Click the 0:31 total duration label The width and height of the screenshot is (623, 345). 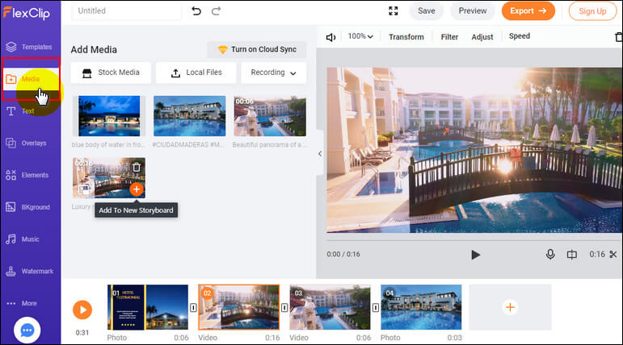click(82, 333)
